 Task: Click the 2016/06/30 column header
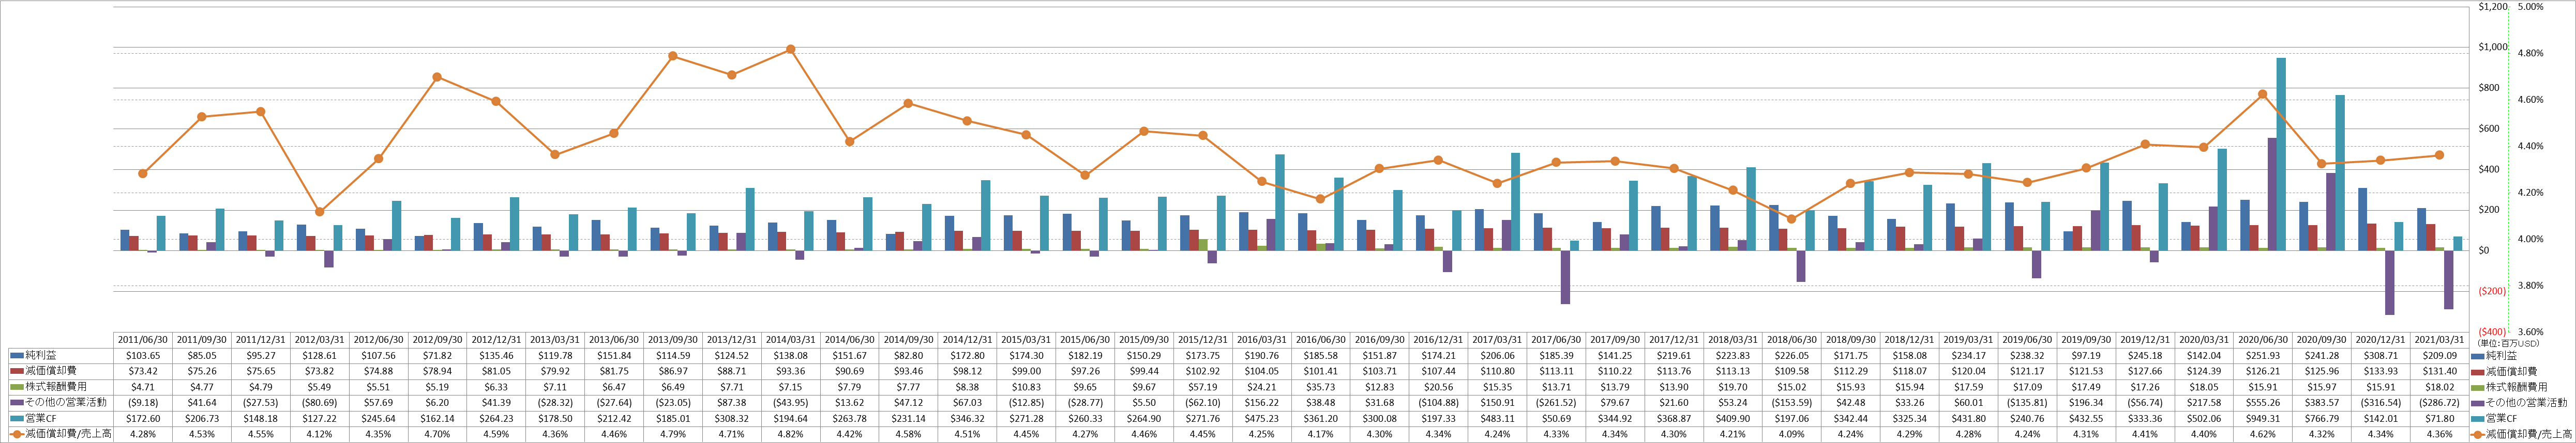(1322, 339)
